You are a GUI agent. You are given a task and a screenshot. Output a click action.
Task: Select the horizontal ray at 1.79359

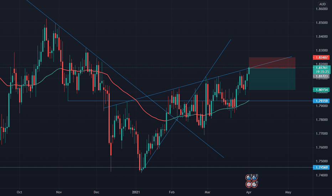point(190,101)
